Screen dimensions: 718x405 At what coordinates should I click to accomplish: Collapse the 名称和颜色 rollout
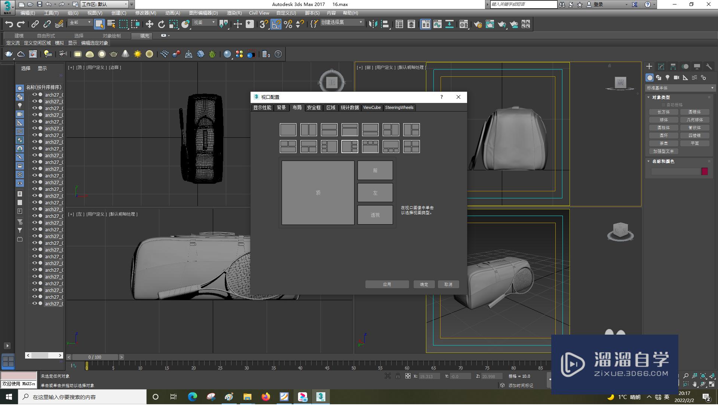click(663, 161)
